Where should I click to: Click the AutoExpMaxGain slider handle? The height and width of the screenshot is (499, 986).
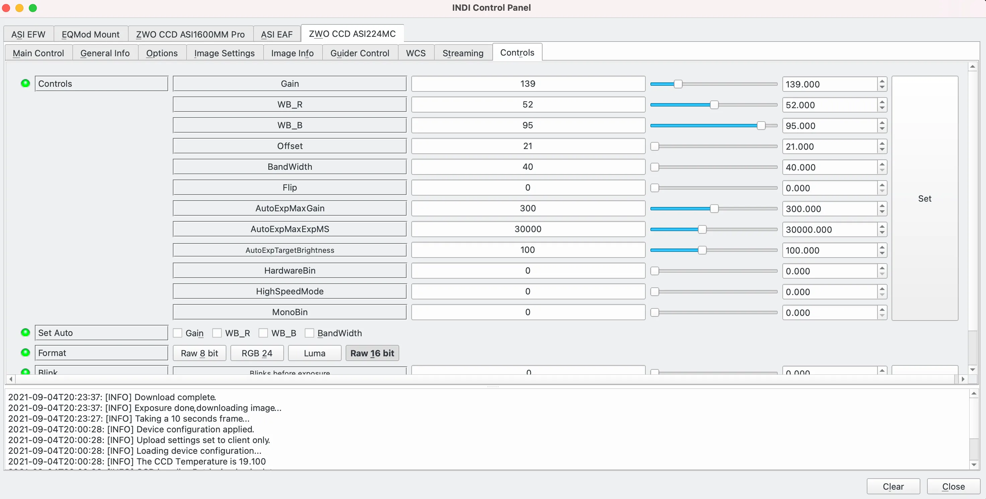coord(714,209)
